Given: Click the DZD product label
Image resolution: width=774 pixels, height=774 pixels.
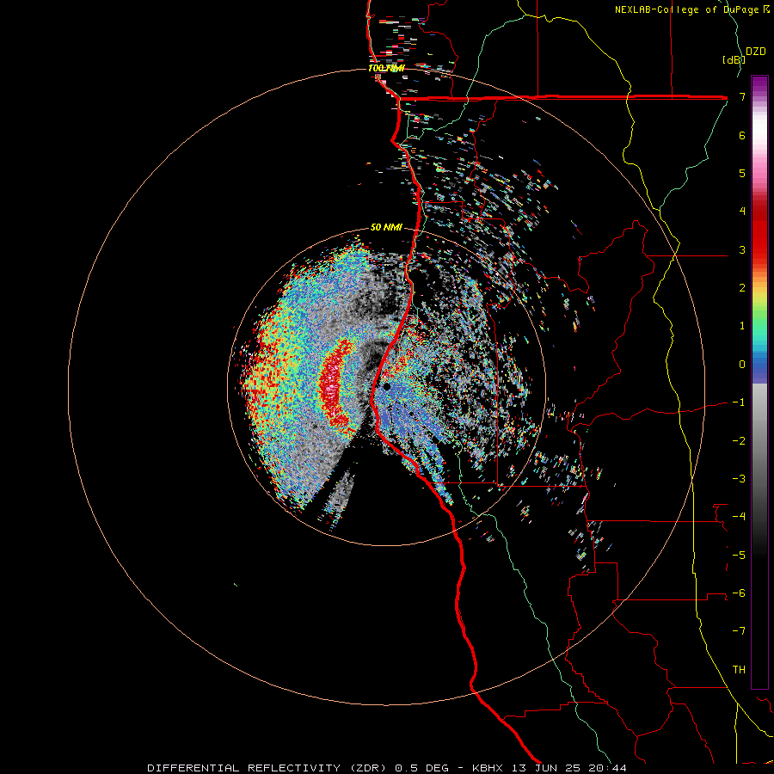Looking at the screenshot, I should [756, 52].
